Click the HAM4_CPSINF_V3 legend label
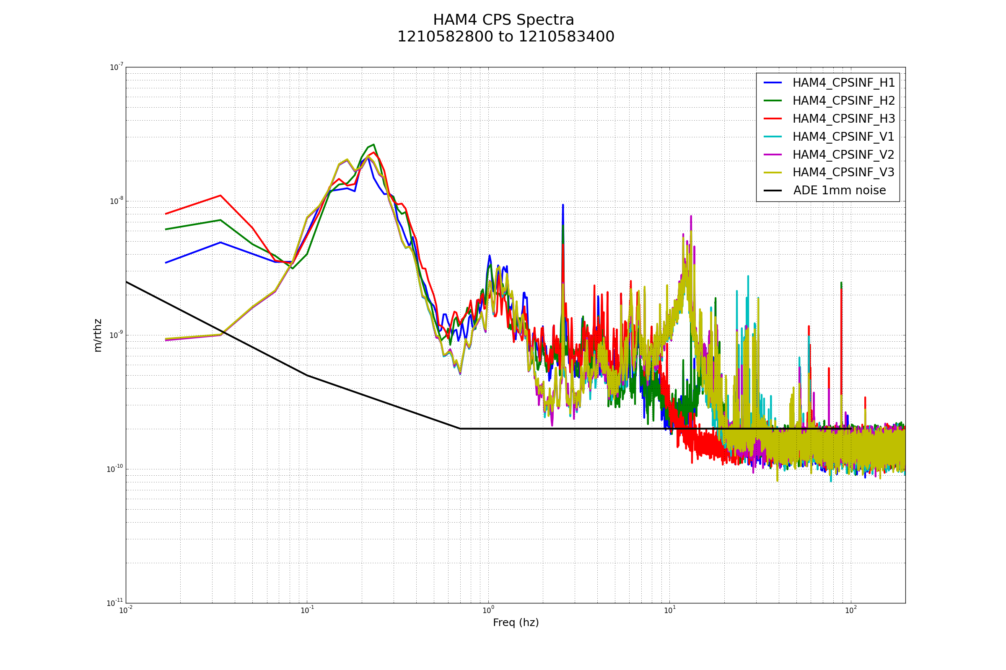The image size is (1006, 670). point(843,173)
